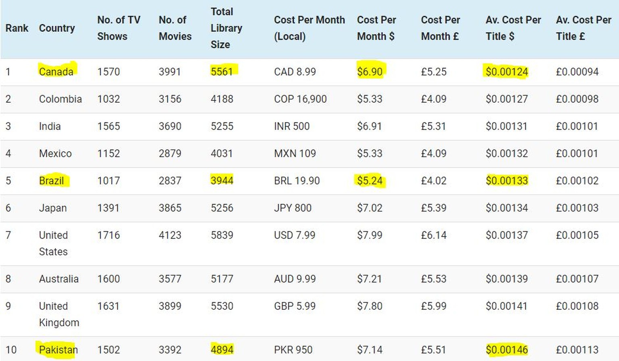The width and height of the screenshot is (619, 361).
Task: Click the Total Library Size header
Action: pos(226,28)
